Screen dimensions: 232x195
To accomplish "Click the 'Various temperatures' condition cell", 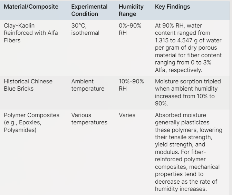I will click(89, 119).
